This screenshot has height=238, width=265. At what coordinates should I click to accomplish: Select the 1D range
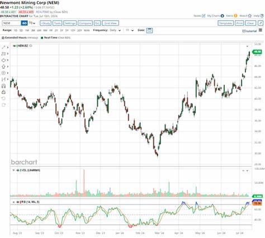(x=16, y=30)
